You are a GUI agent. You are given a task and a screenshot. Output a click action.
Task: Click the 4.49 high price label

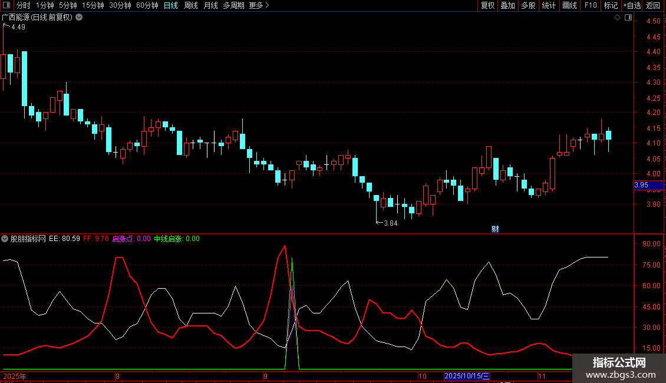(x=18, y=27)
